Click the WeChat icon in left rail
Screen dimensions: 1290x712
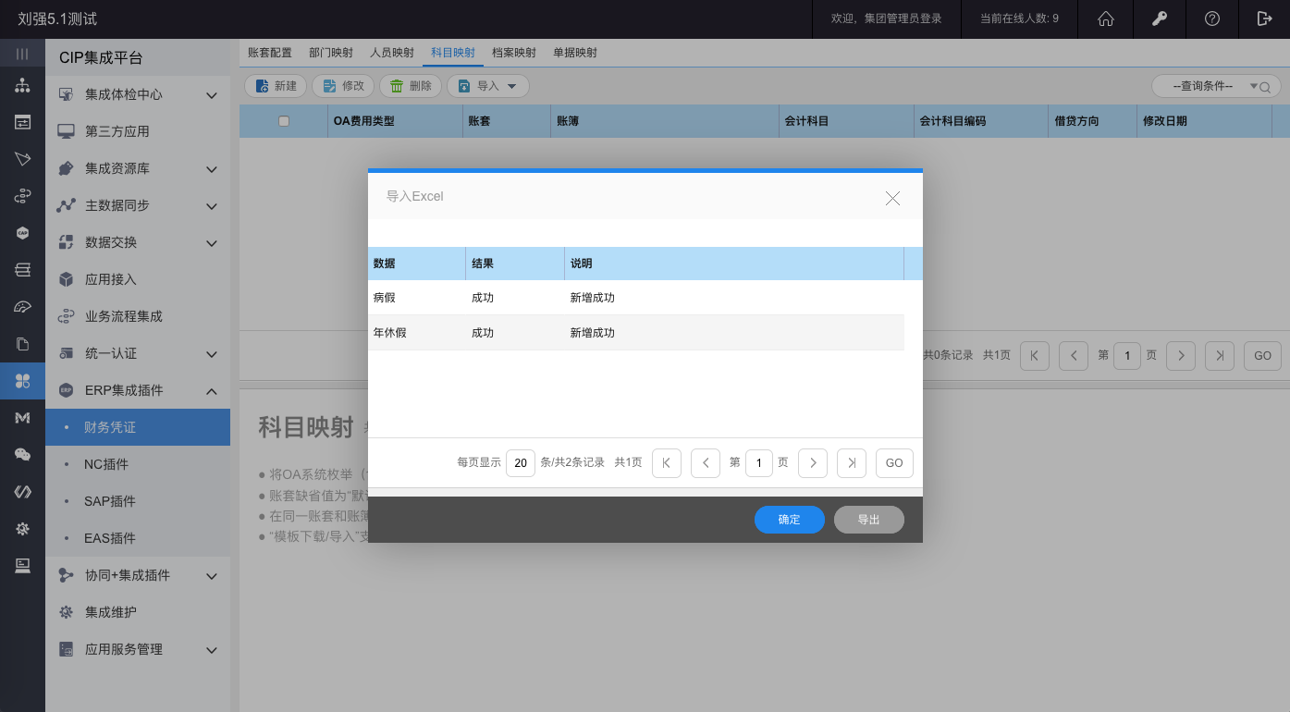22,455
